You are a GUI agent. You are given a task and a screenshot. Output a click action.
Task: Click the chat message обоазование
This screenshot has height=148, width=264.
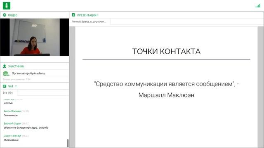(x=11, y=140)
